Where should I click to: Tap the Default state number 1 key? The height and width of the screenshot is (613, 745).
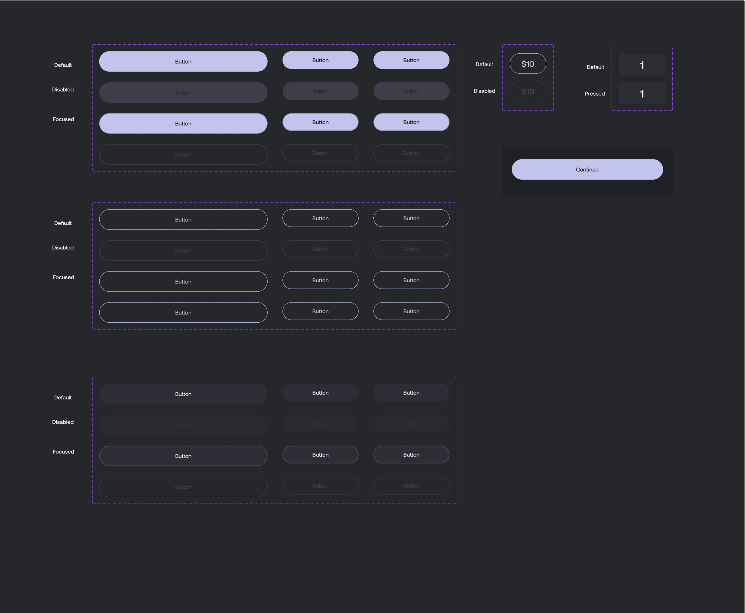click(642, 64)
